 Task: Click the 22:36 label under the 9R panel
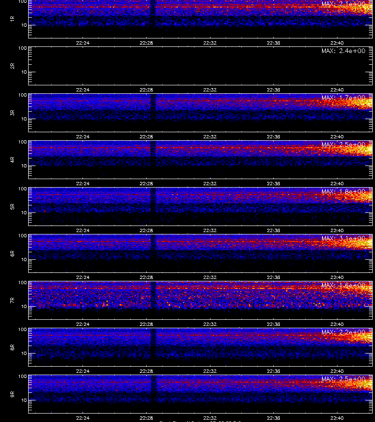pyautogui.click(x=273, y=418)
